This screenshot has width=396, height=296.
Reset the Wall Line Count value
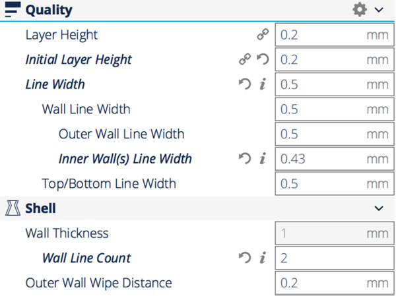245,258
